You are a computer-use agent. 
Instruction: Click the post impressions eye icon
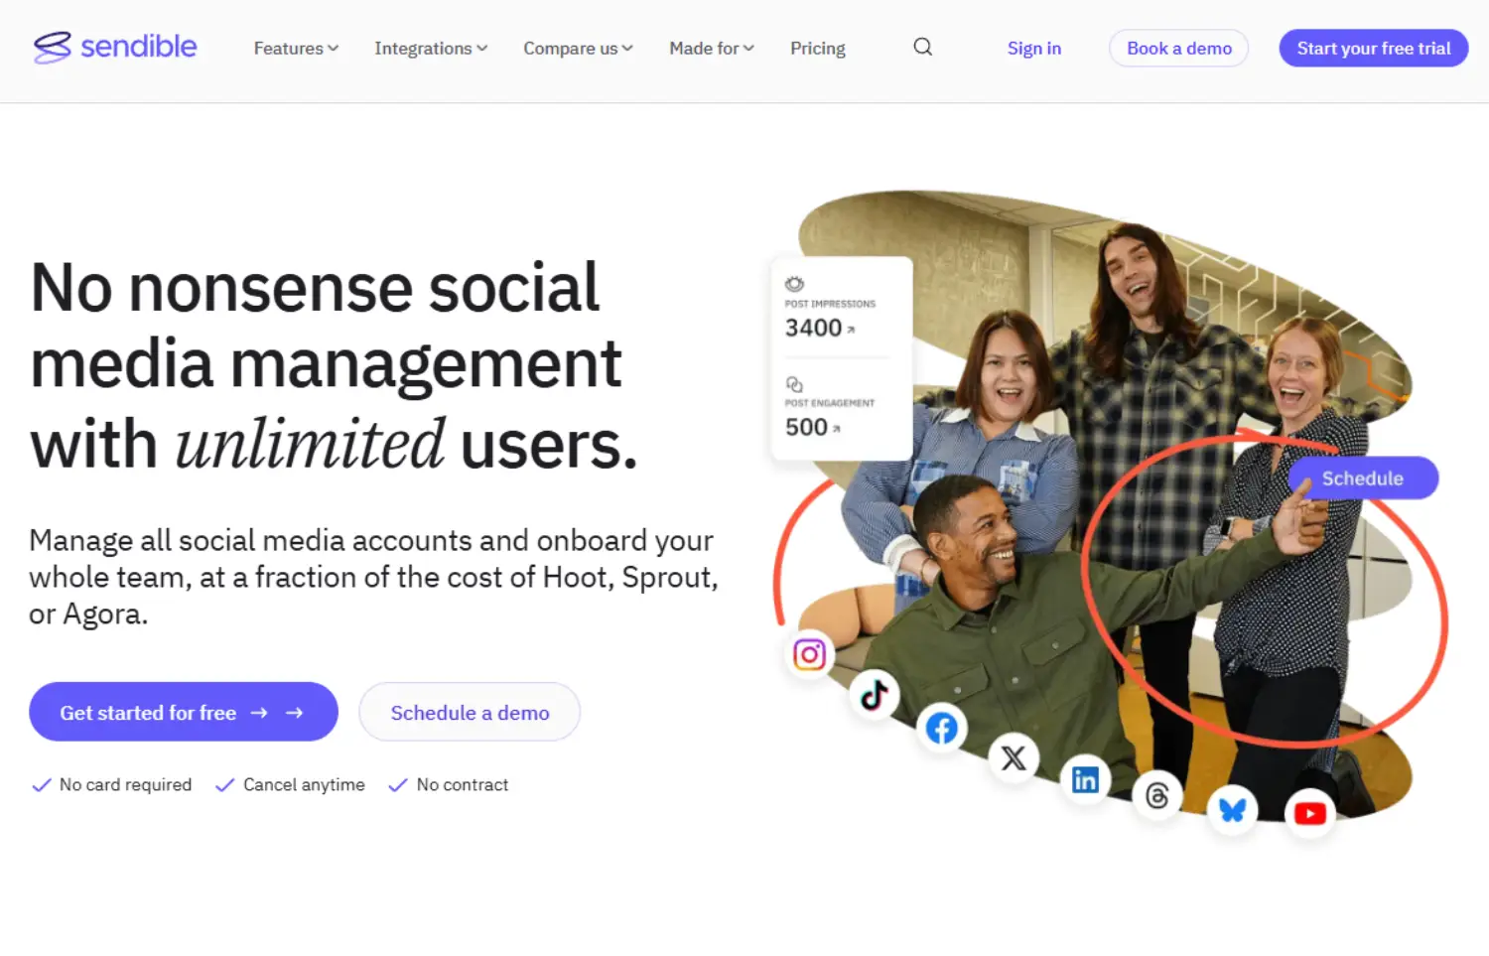point(794,284)
